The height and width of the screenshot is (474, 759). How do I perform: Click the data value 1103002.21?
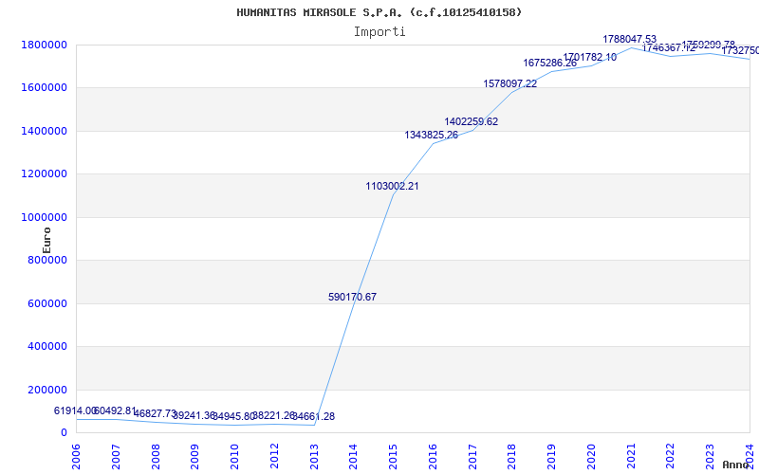(392, 186)
